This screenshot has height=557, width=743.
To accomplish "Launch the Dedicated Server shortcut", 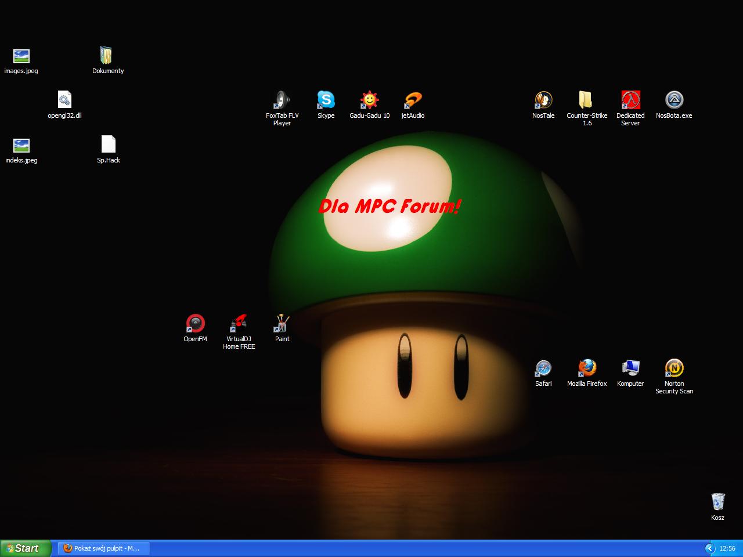I will [x=630, y=100].
